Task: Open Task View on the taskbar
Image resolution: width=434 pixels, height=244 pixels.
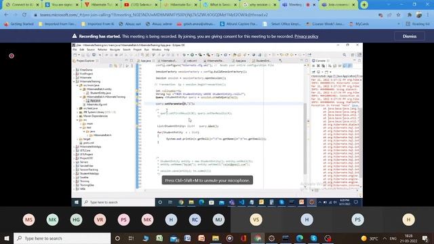Action: (131, 238)
